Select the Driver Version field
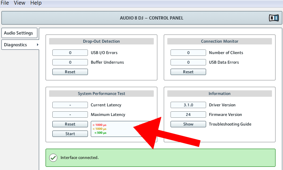283x170 pixels. pos(188,105)
